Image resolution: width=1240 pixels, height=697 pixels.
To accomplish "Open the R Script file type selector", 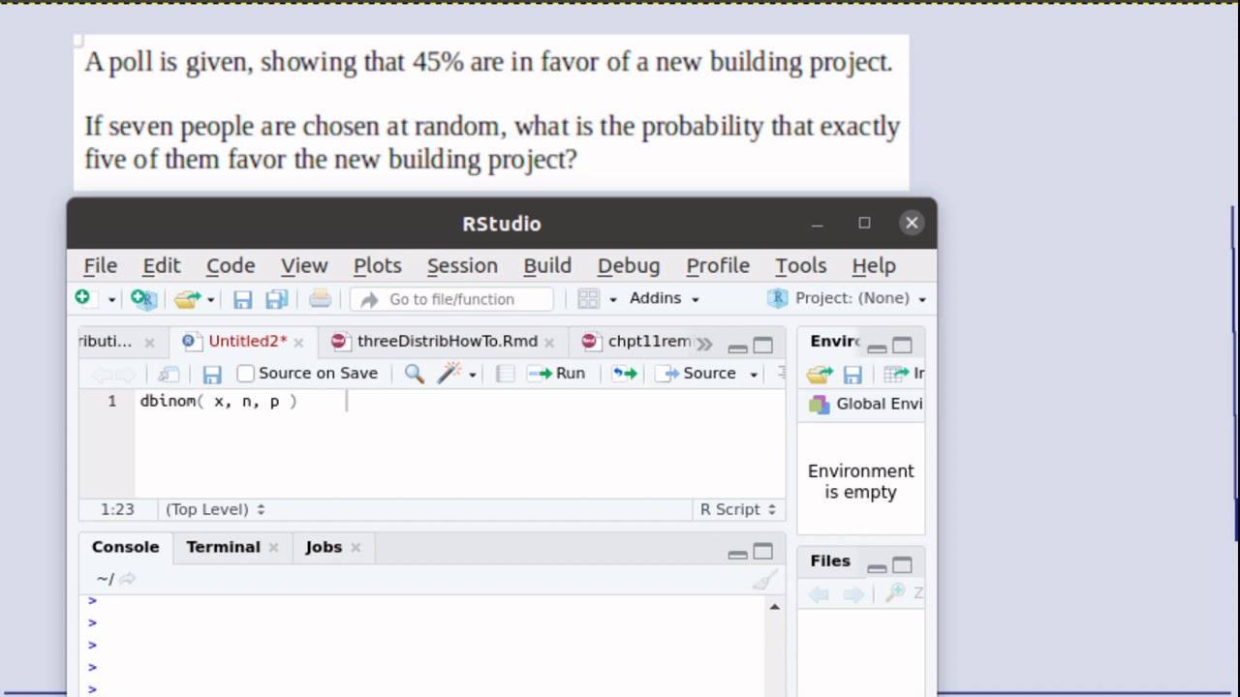I will [x=738, y=509].
